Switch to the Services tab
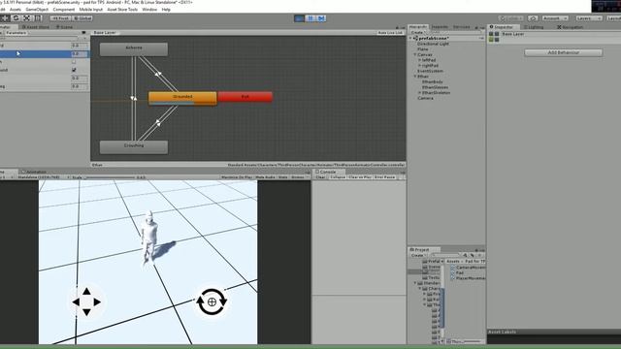The height and width of the screenshot is (349, 621). 461,27
